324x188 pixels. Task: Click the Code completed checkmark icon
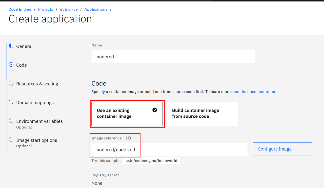pos(11,65)
